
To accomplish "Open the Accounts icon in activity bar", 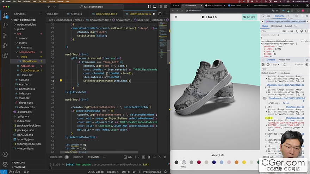I will tap(5, 154).
